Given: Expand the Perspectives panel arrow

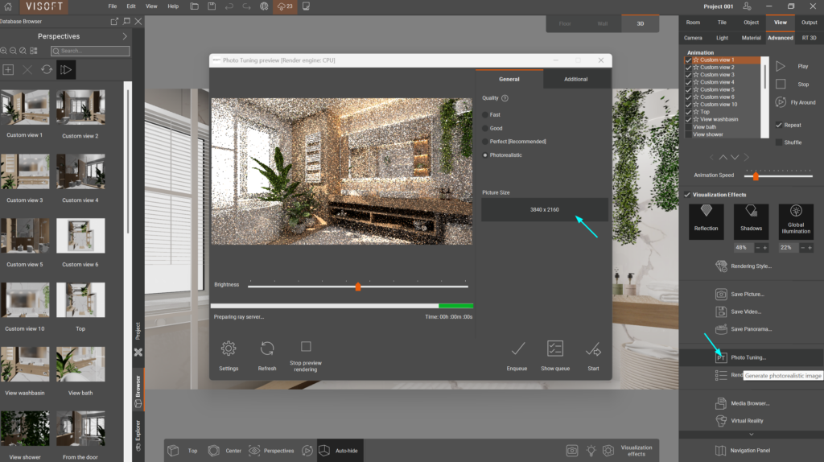Looking at the screenshot, I should (125, 36).
